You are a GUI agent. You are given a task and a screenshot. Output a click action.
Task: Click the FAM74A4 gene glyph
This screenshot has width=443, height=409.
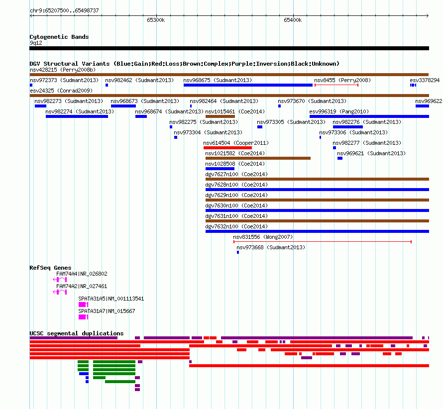60,280
